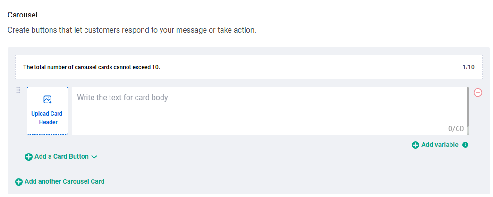Click the Upload Card Header text label
The width and height of the screenshot is (493, 197).
click(x=47, y=118)
